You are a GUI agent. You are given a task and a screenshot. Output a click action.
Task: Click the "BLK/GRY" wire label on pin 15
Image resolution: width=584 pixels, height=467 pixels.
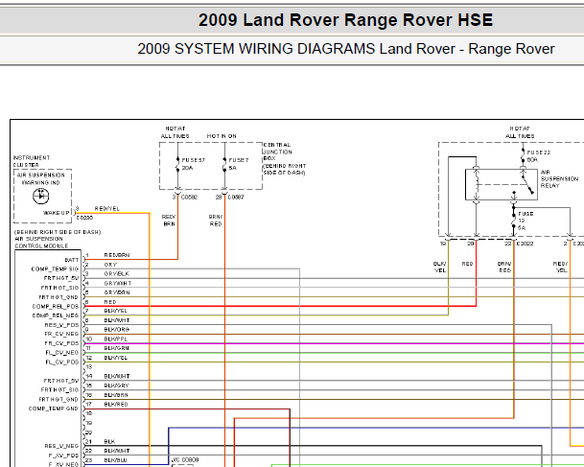coord(117,385)
